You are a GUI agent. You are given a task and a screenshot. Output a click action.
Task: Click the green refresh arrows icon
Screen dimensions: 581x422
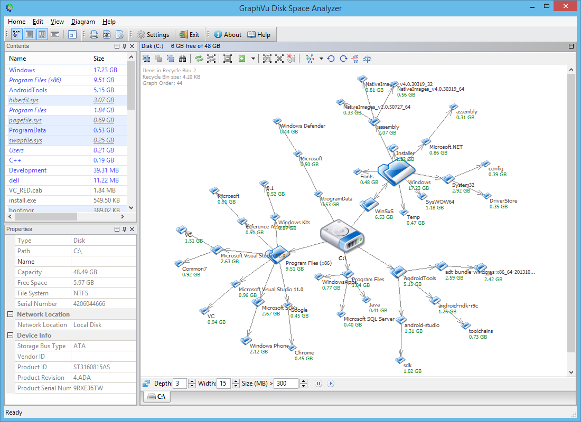pos(199,59)
